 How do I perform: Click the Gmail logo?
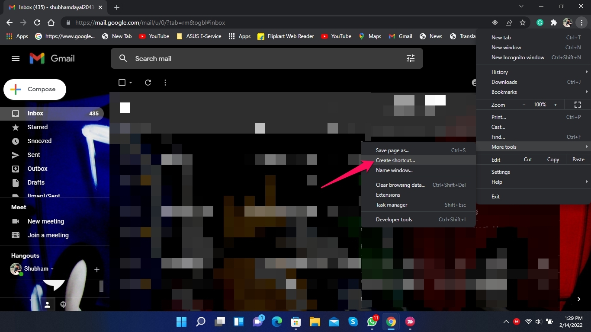click(x=52, y=58)
